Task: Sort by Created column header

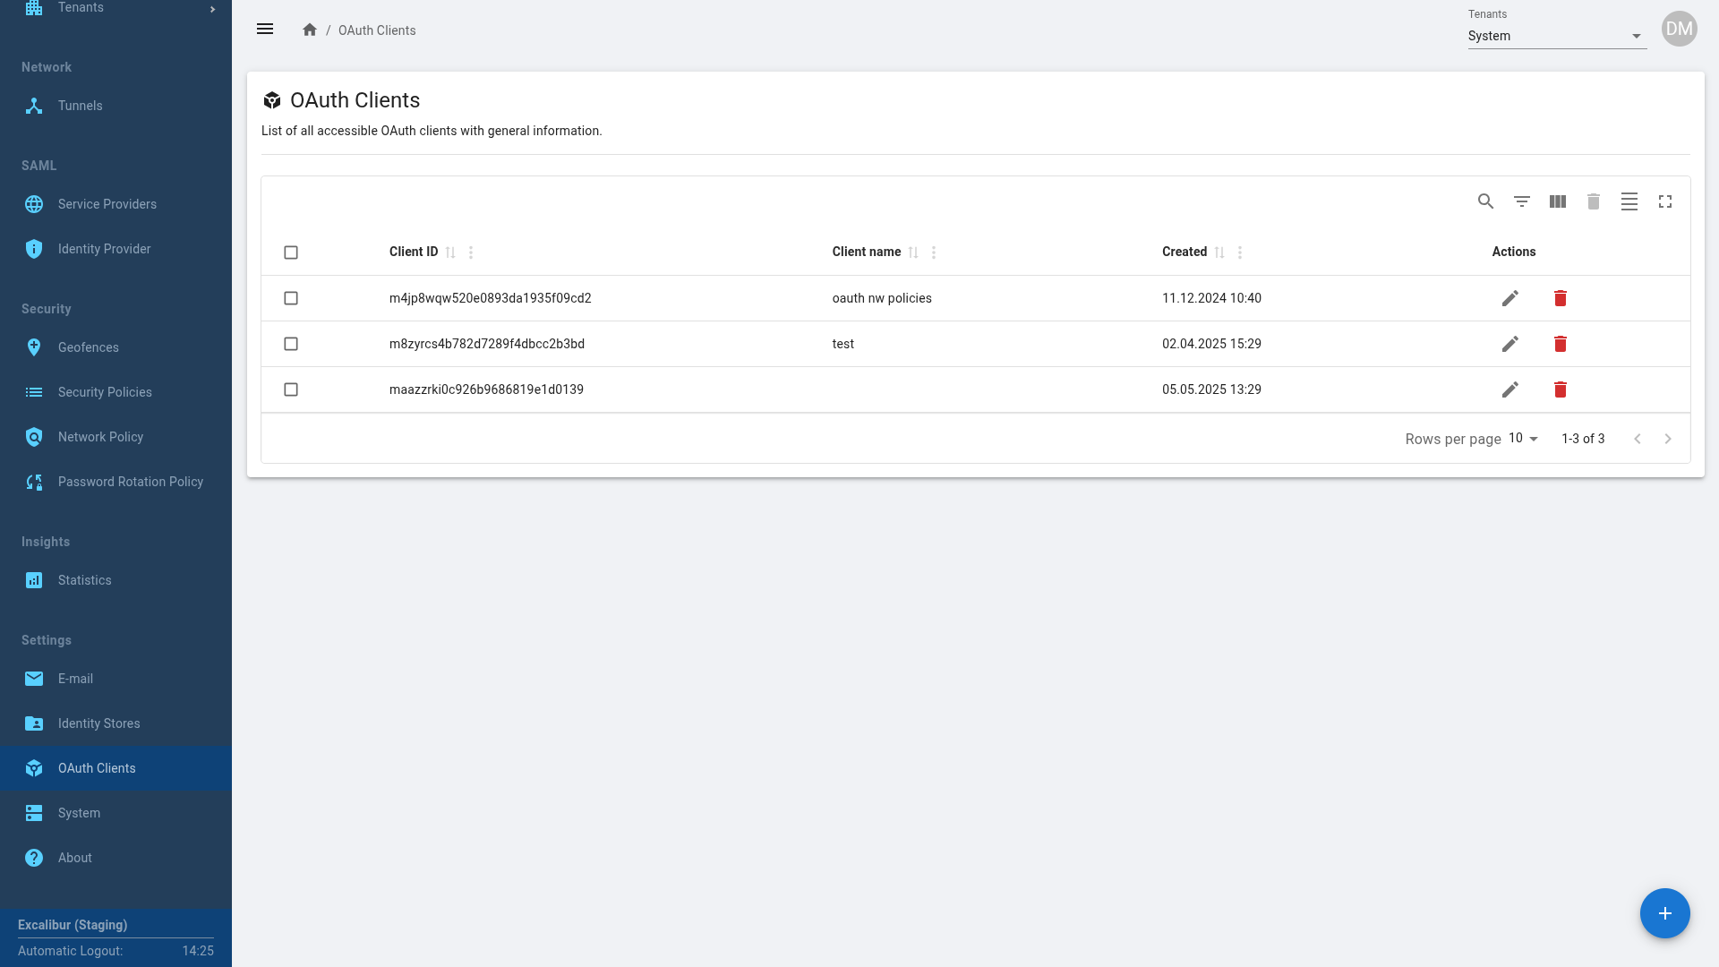Action: pos(1184,252)
